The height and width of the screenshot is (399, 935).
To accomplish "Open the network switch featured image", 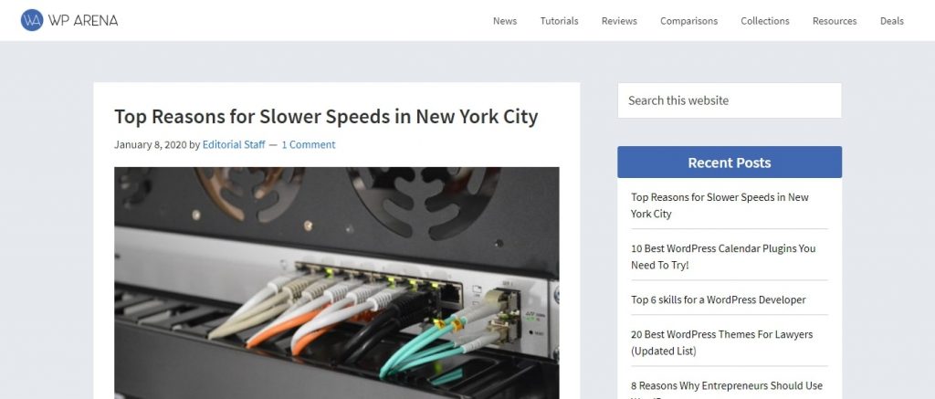I will 337,283.
